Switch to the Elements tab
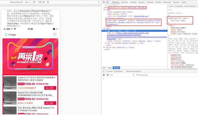Screen dimensions: 198x115 coord(116,2)
